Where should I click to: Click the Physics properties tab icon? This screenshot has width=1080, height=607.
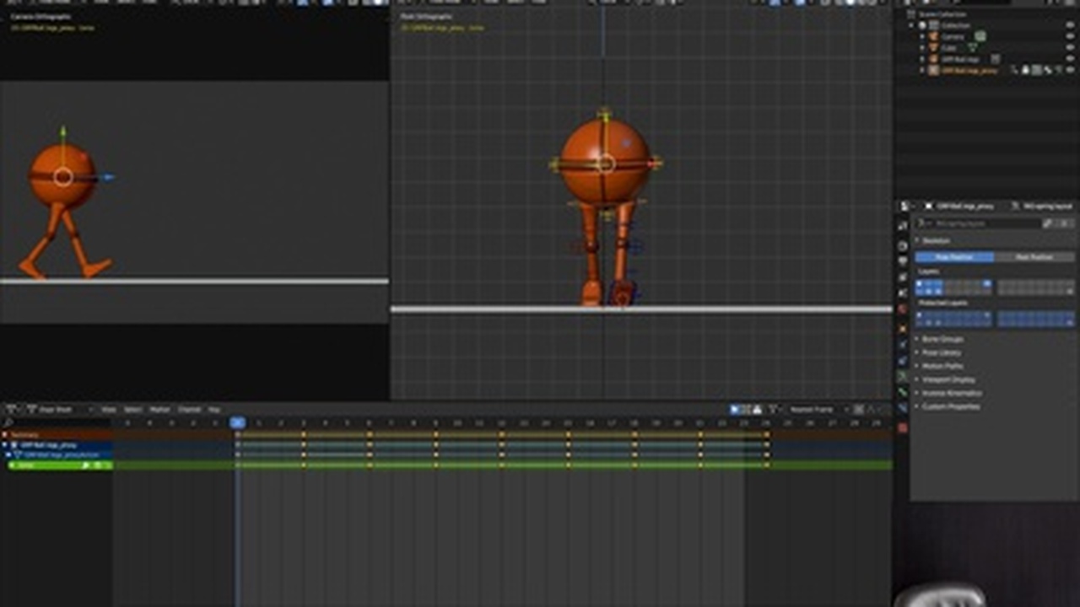coord(902,344)
